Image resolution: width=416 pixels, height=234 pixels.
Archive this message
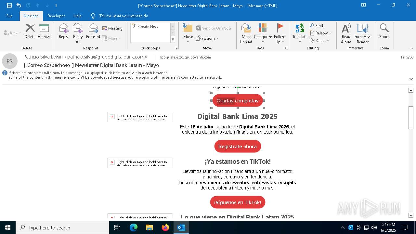tap(44, 31)
